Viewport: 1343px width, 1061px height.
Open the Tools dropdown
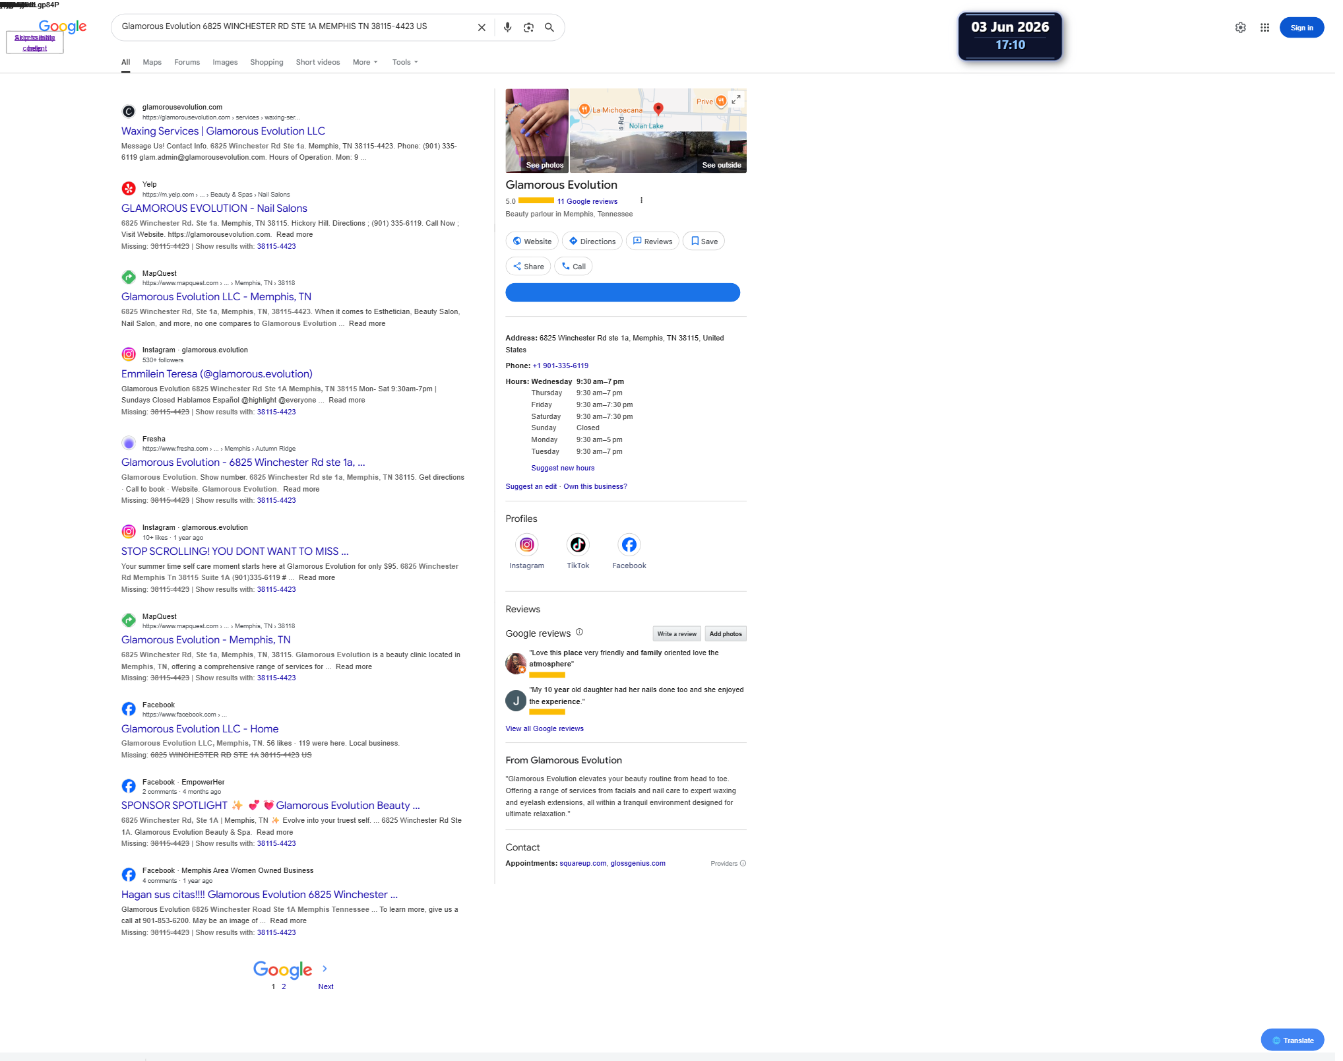[405, 62]
